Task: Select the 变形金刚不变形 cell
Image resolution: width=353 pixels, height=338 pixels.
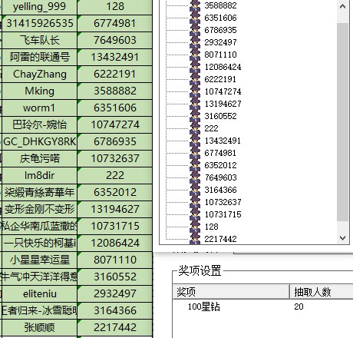Action: (x=39, y=209)
